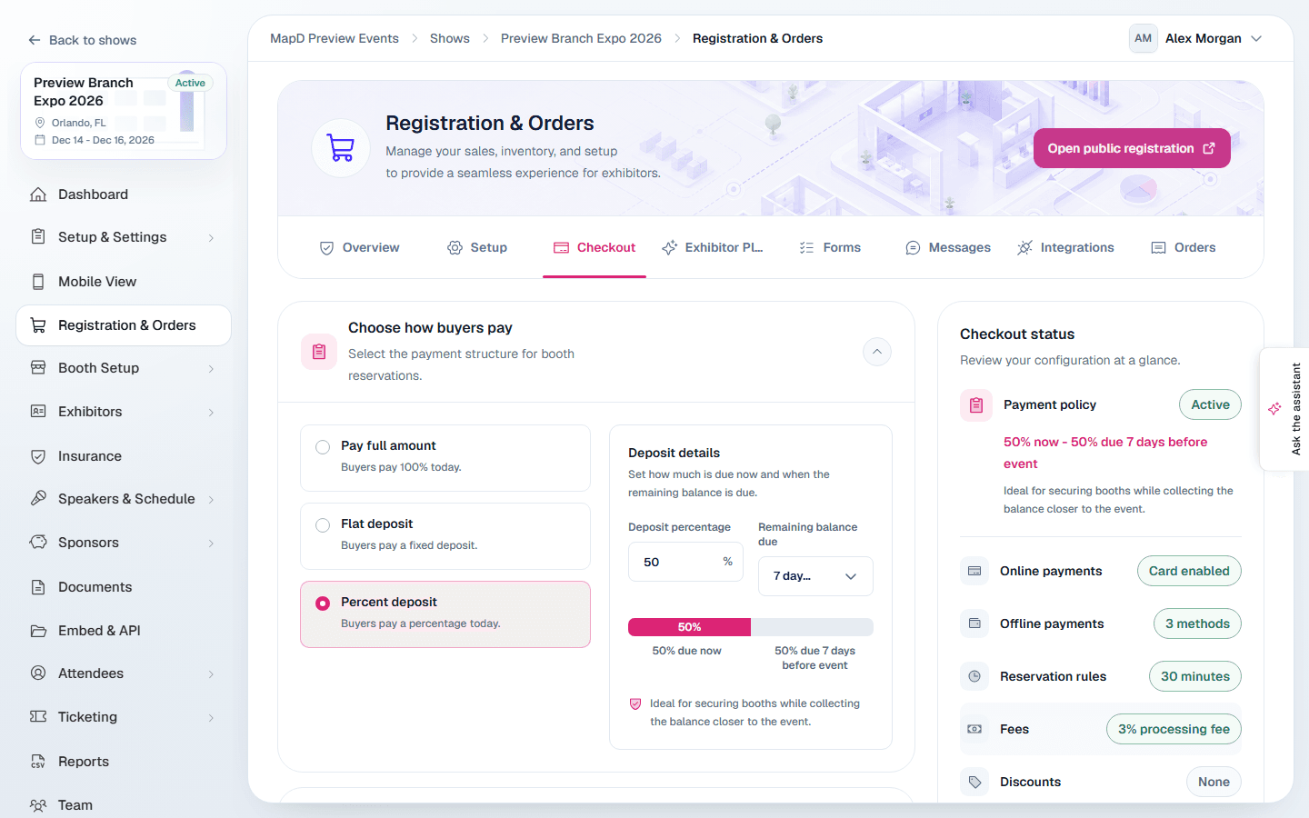
Task: Switch to the Overview tab
Action: (x=360, y=247)
